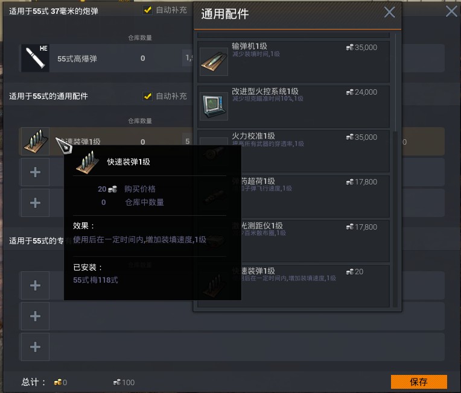Pick 激光测距仪1级 in the list
The height and width of the screenshot is (393, 461).
293,241
